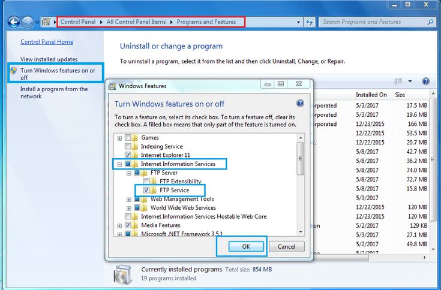Toggle the Web Management Tools checkbox
The width and height of the screenshot is (441, 290).
point(137,199)
